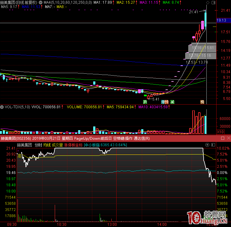Image resolution: width=231 pixels, height=227 pixels.
Task: Click the 18.00 intraday price axis label
Action: click(11, 191)
